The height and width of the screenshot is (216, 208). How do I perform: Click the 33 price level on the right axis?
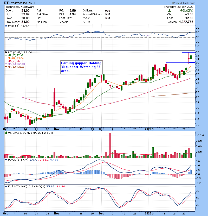coord(197,52)
